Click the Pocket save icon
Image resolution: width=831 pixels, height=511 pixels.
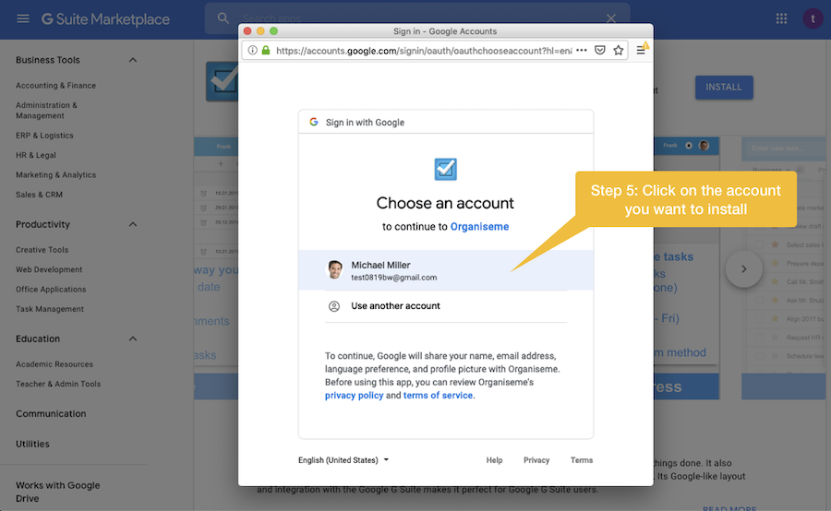click(600, 51)
